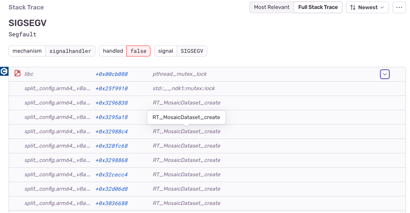The height and width of the screenshot is (213, 410).
Task: Select the std::__ndk1::mutex::lock frame
Action: pyautogui.click(x=183, y=89)
